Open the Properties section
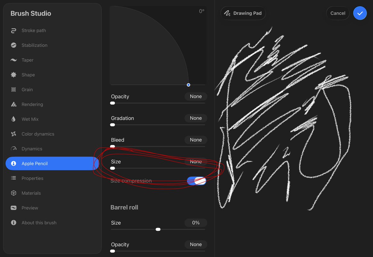 (52, 178)
